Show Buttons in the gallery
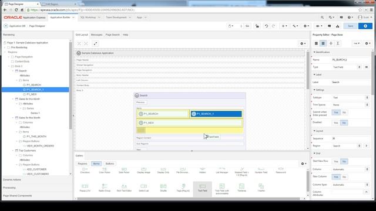The height and width of the screenshot is (211, 376). (x=110, y=164)
